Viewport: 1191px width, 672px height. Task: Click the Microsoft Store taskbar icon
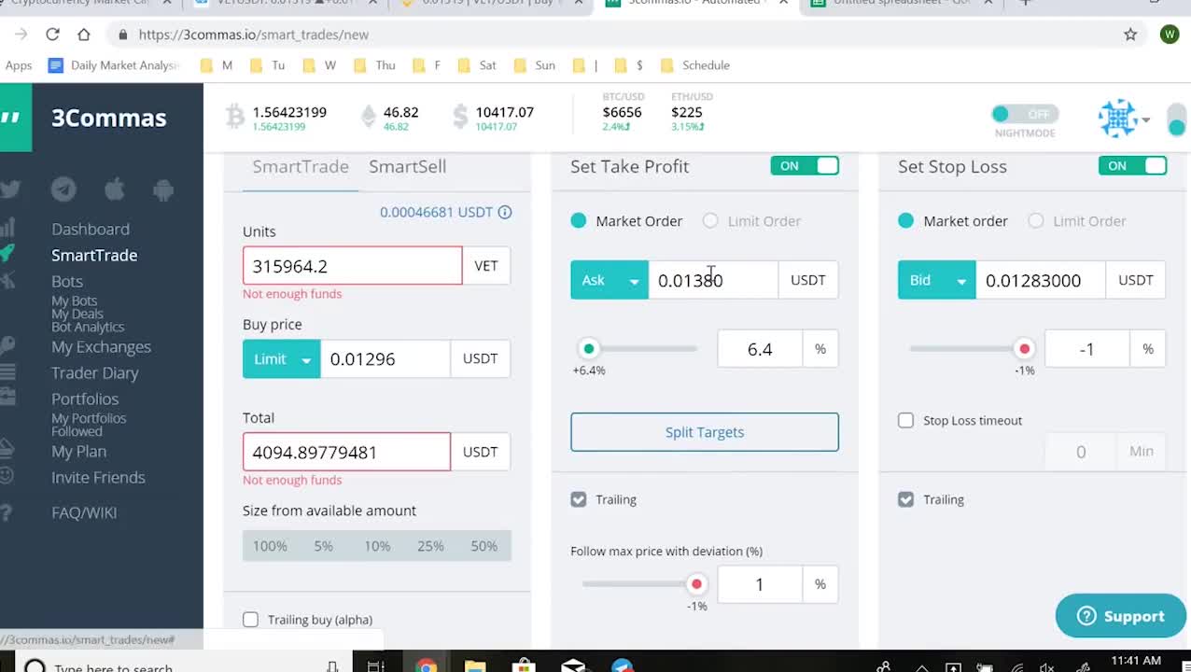(x=524, y=666)
